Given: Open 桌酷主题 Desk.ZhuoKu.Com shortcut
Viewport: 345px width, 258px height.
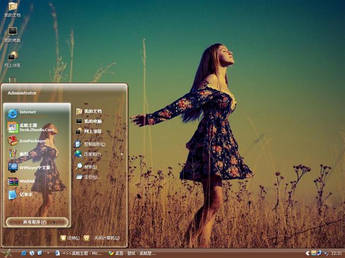Looking at the screenshot, I should point(36,127).
